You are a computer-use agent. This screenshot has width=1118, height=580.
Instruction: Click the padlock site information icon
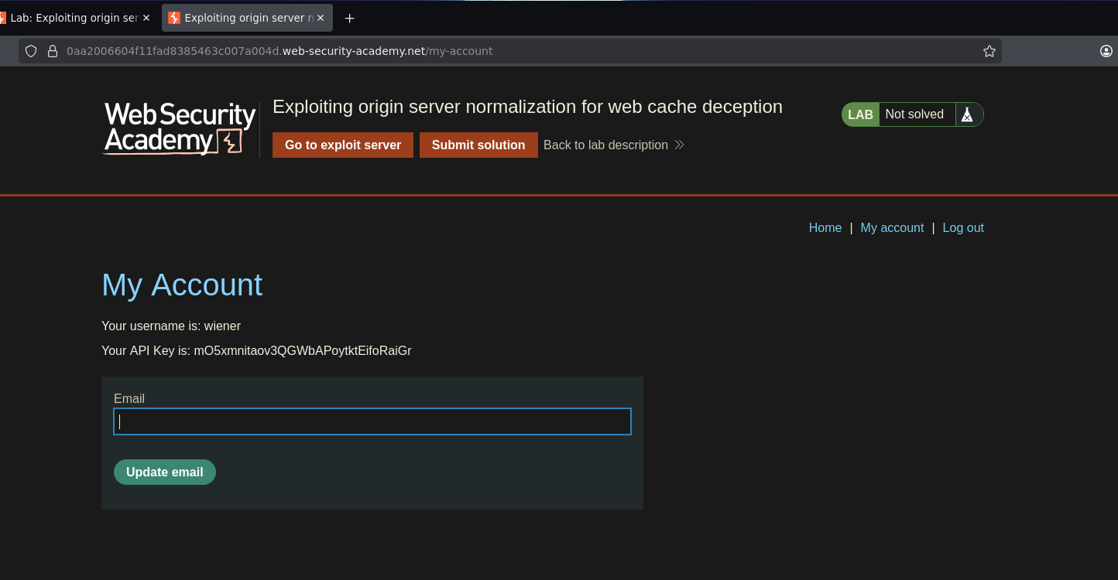53,51
